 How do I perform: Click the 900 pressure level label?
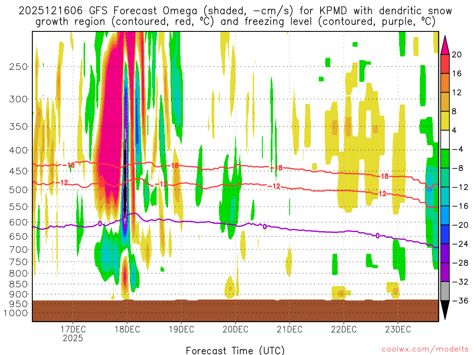18,294
